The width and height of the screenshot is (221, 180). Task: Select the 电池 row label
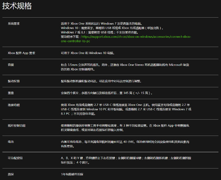point(11,142)
